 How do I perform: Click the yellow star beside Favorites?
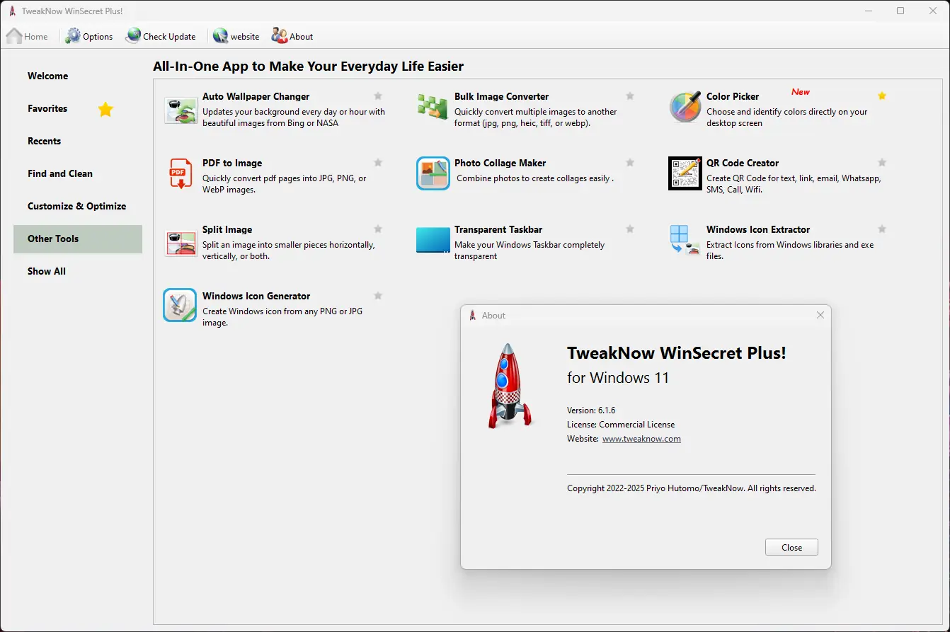105,109
